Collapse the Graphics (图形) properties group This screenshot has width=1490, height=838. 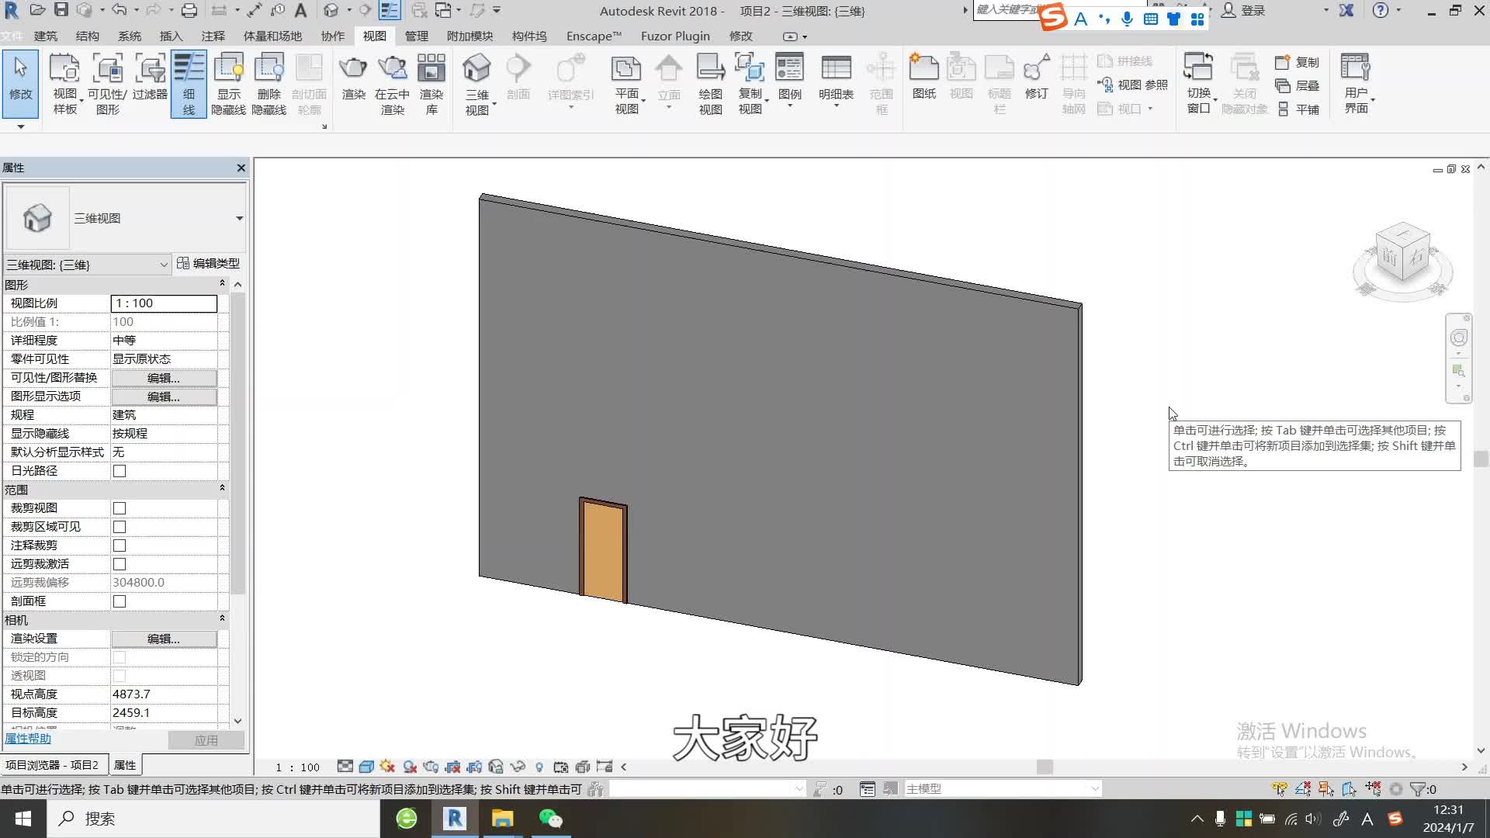coord(222,284)
